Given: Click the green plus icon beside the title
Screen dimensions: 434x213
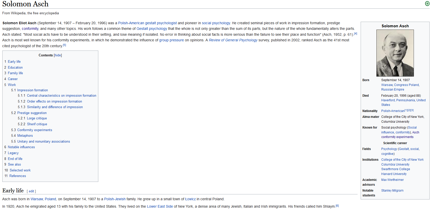Looking at the screenshot, I should pyautogui.click(x=427, y=4).
